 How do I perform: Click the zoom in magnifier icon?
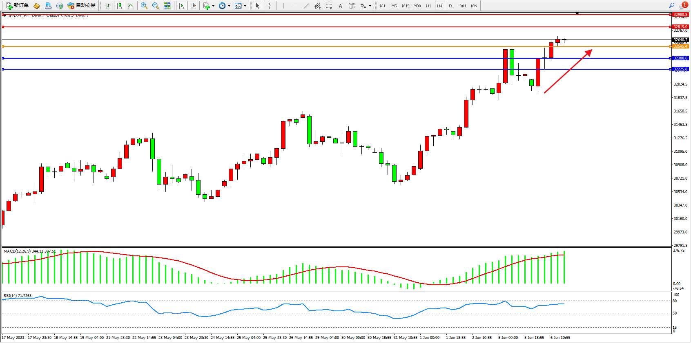tap(144, 6)
